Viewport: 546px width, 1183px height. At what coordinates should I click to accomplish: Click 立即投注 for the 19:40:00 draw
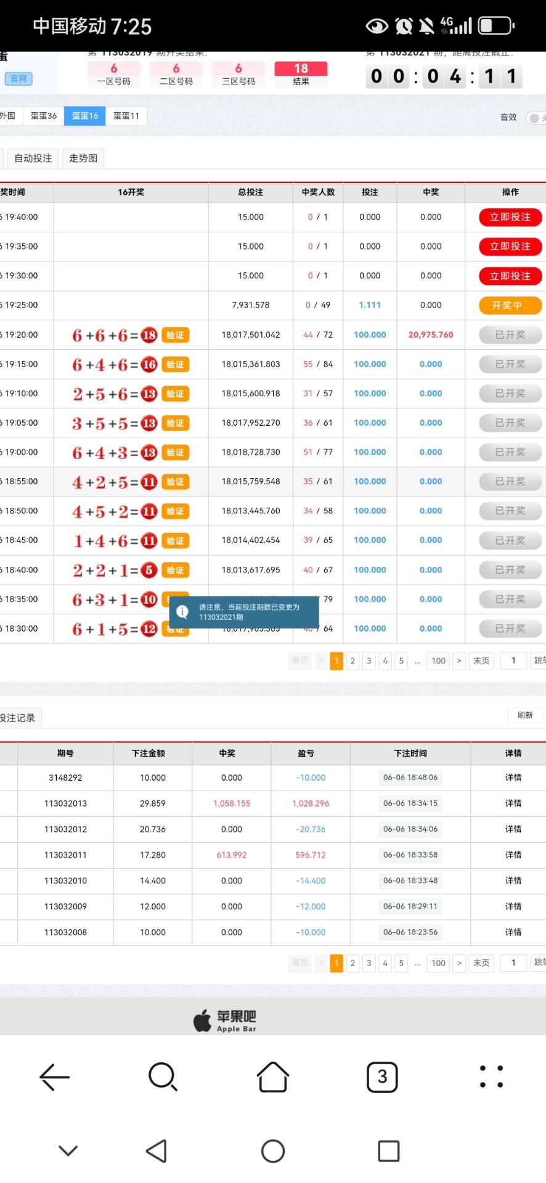510,217
